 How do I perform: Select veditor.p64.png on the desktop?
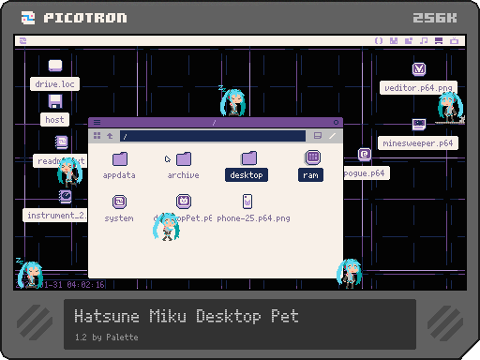[419, 78]
